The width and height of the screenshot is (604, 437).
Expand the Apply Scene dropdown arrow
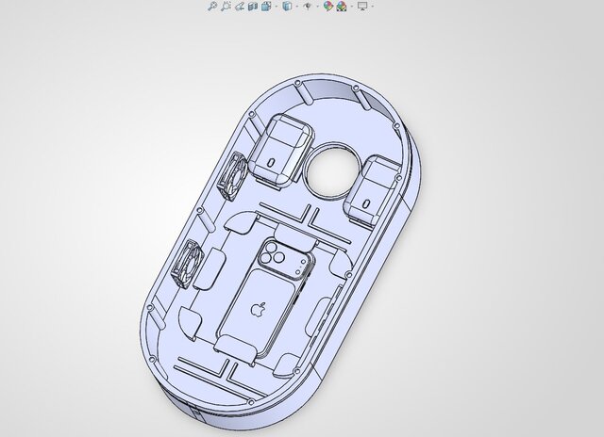(x=352, y=7)
